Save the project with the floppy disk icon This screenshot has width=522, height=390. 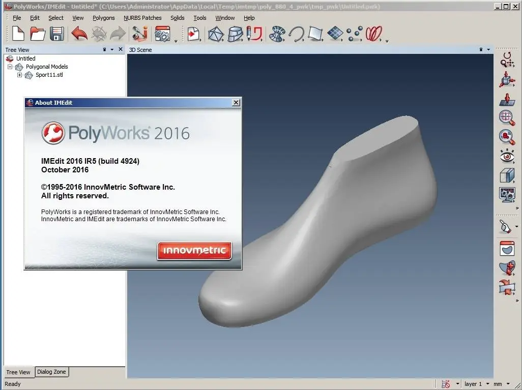(x=57, y=34)
